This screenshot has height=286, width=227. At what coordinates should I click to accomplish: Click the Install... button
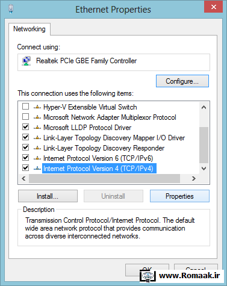tap(48, 196)
